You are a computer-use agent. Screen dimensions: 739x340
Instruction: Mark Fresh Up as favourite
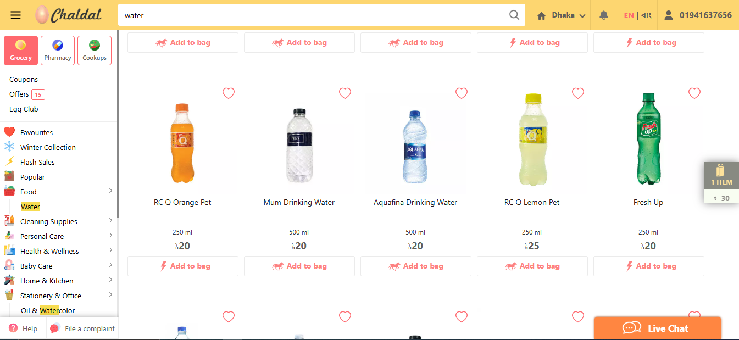694,93
